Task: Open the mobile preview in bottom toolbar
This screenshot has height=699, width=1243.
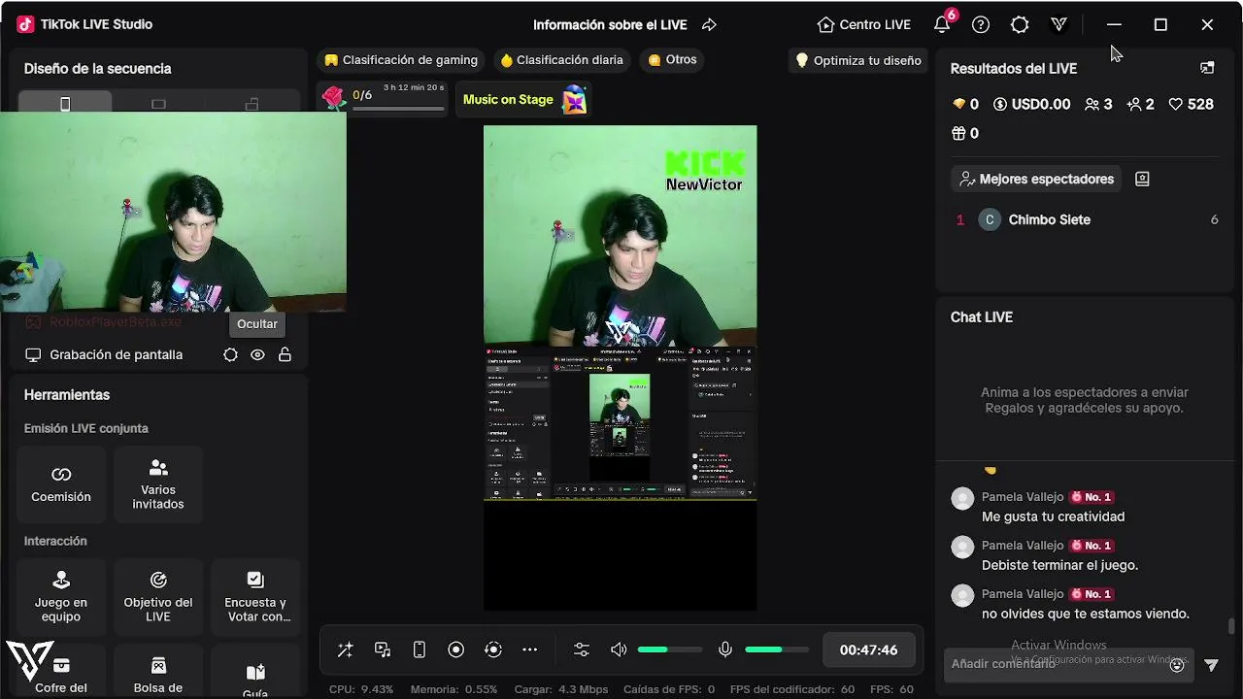Action: [420, 650]
